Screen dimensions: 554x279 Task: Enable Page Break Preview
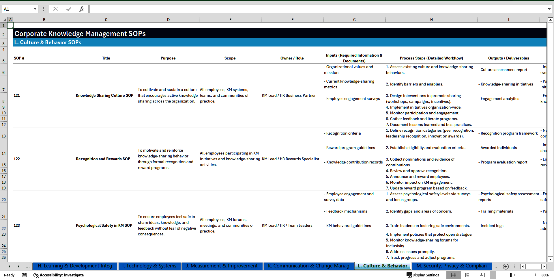coord(482,275)
